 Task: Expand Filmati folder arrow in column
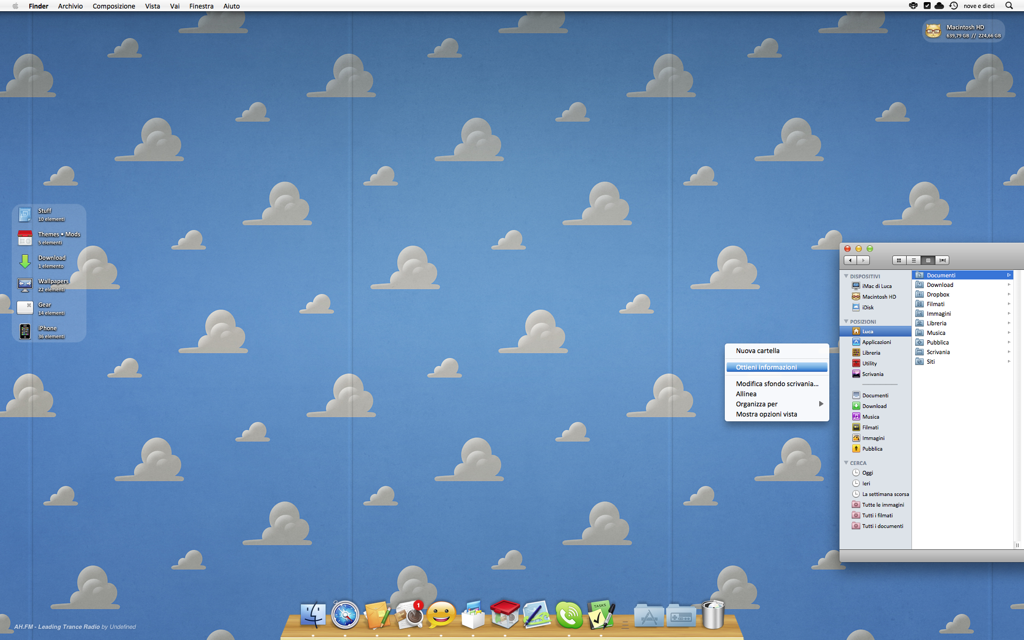coord(1009,304)
